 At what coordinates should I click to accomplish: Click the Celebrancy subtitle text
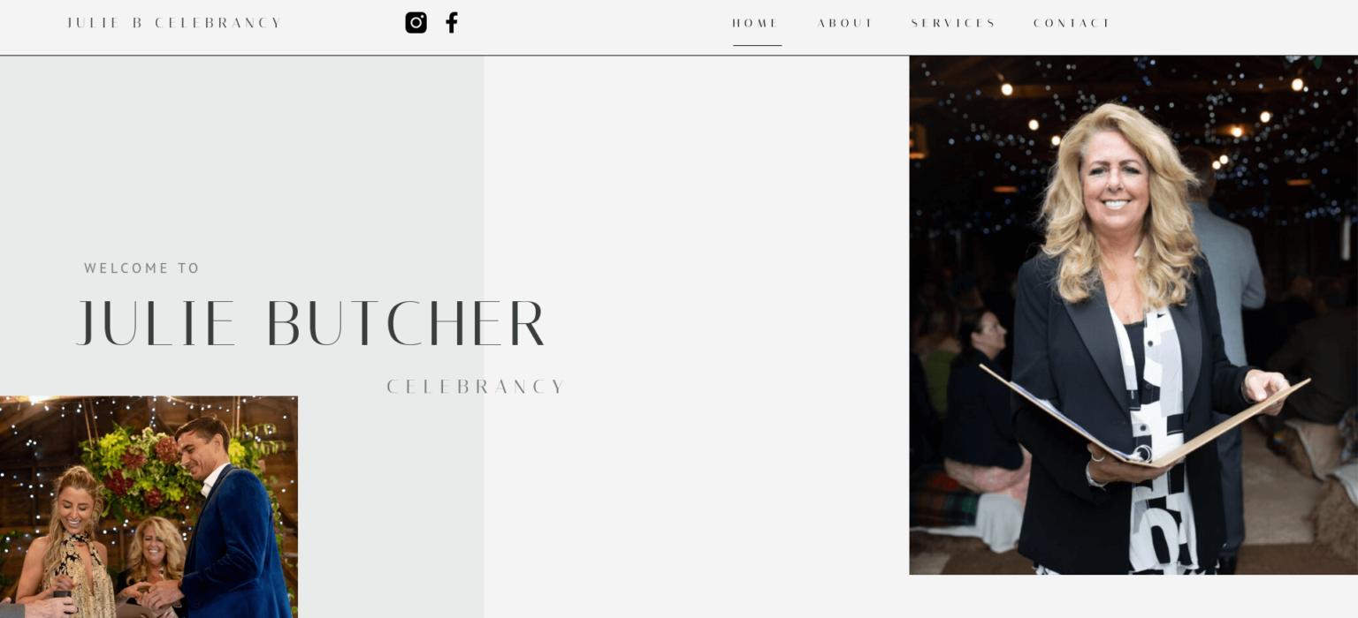pos(476,387)
